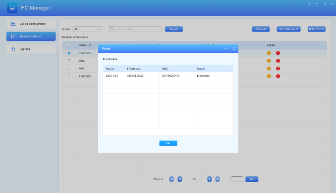Click the Action column header in main table
The height and width of the screenshot is (193, 336).
coord(271,45)
